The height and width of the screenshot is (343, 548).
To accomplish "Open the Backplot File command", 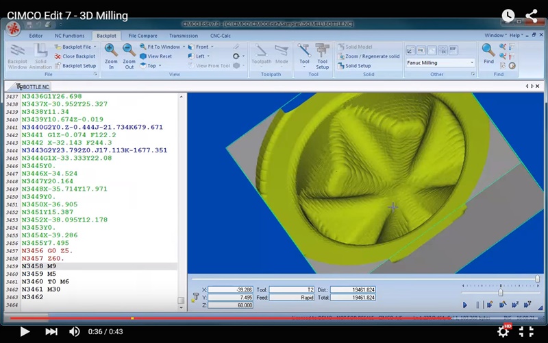I will pyautogui.click(x=73, y=47).
